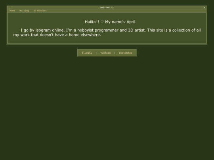The image size is (214, 160).
Task: Visit the YouTube channel link
Action: pyautogui.click(x=105, y=53)
